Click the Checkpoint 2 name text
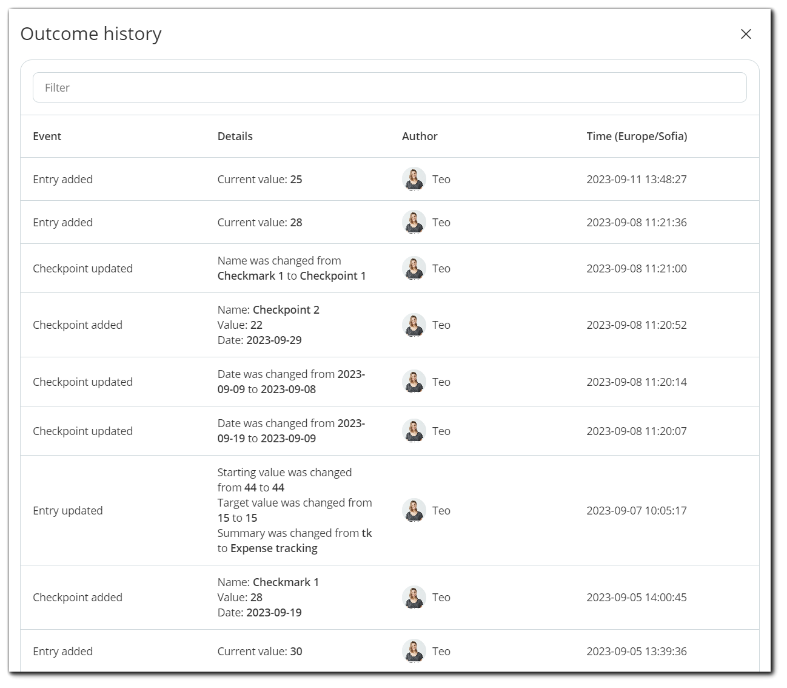This screenshot has height=688, width=787. 286,309
